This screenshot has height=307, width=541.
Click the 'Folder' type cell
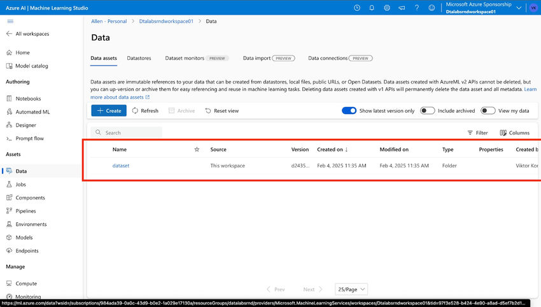click(x=449, y=166)
